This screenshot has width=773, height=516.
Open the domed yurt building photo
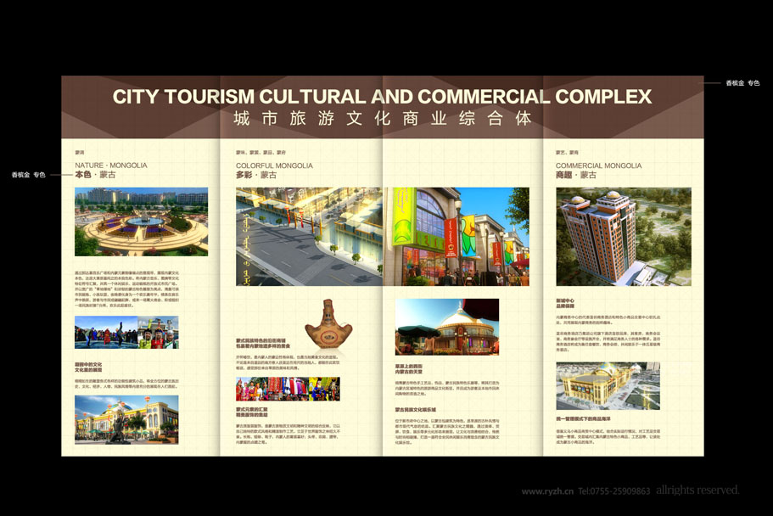tap(447, 327)
